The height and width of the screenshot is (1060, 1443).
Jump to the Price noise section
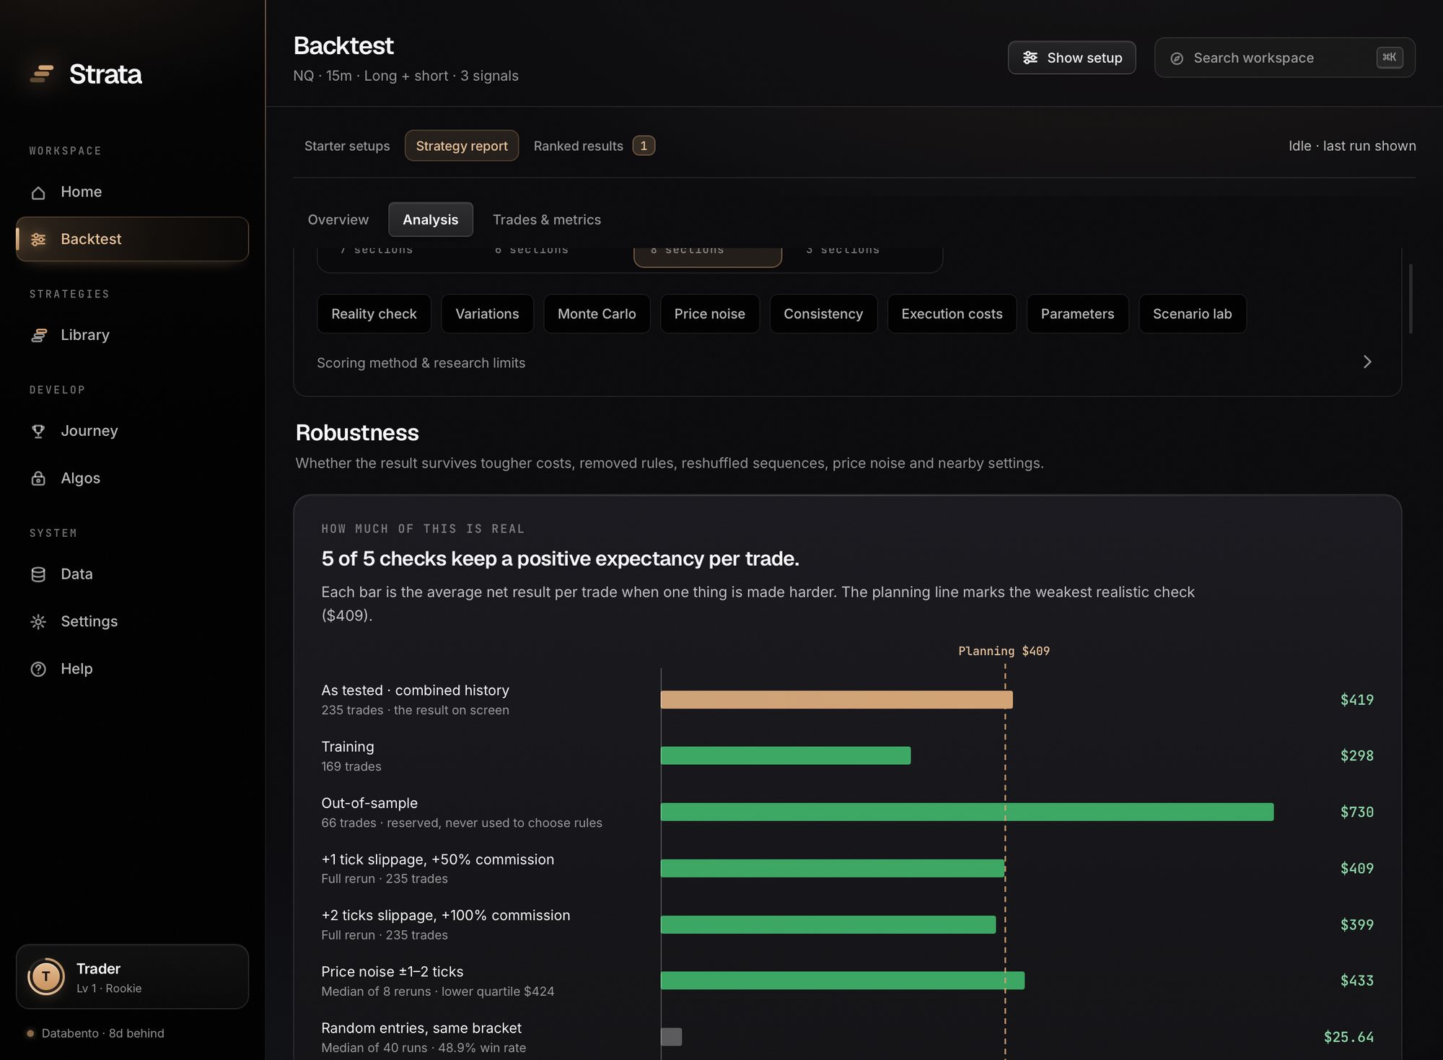pyautogui.click(x=710, y=314)
